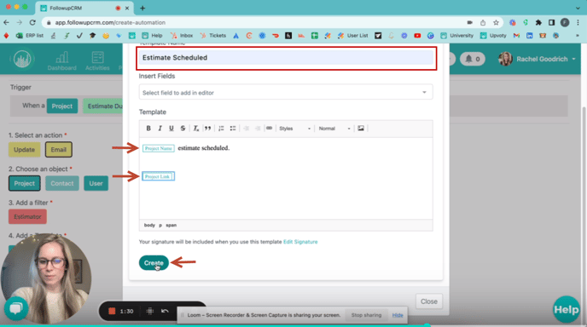Click the Hide link in sharing banner

(398, 315)
